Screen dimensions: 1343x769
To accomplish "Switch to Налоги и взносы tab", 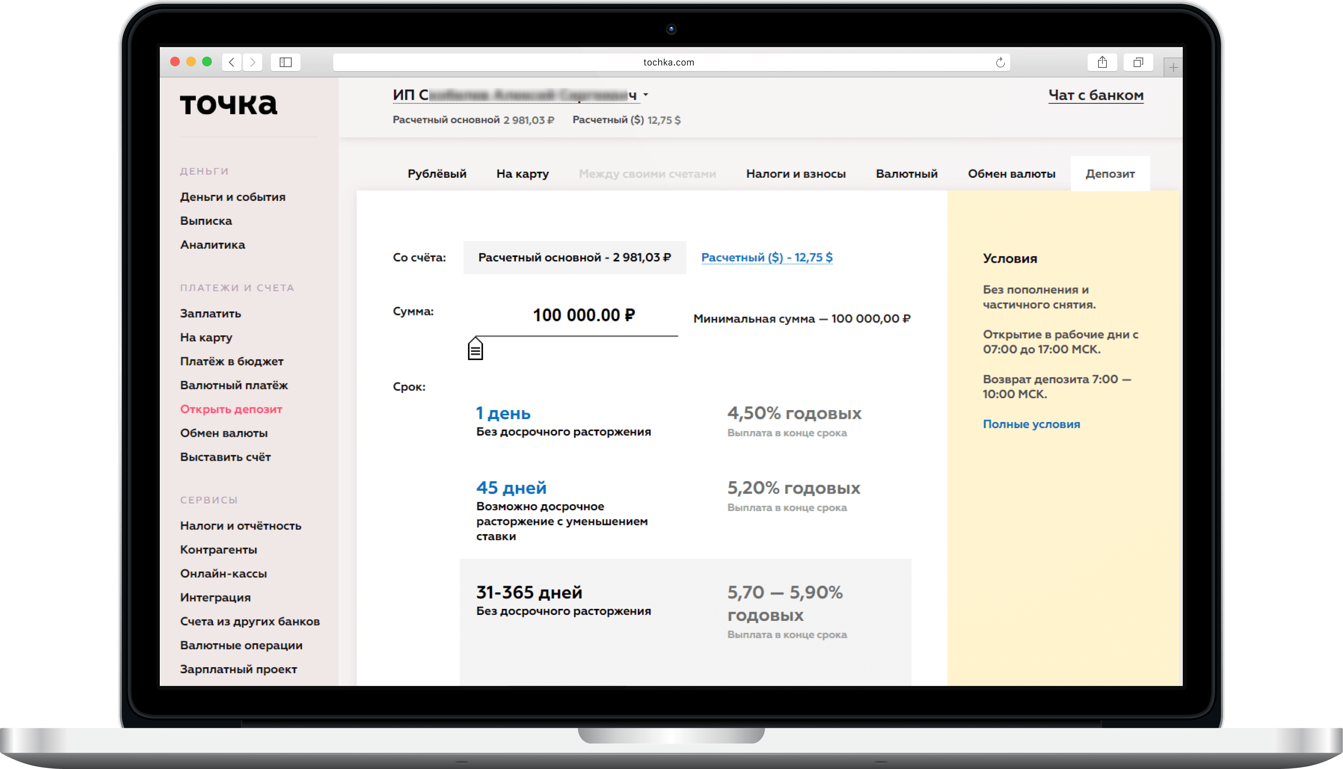I will click(x=795, y=173).
